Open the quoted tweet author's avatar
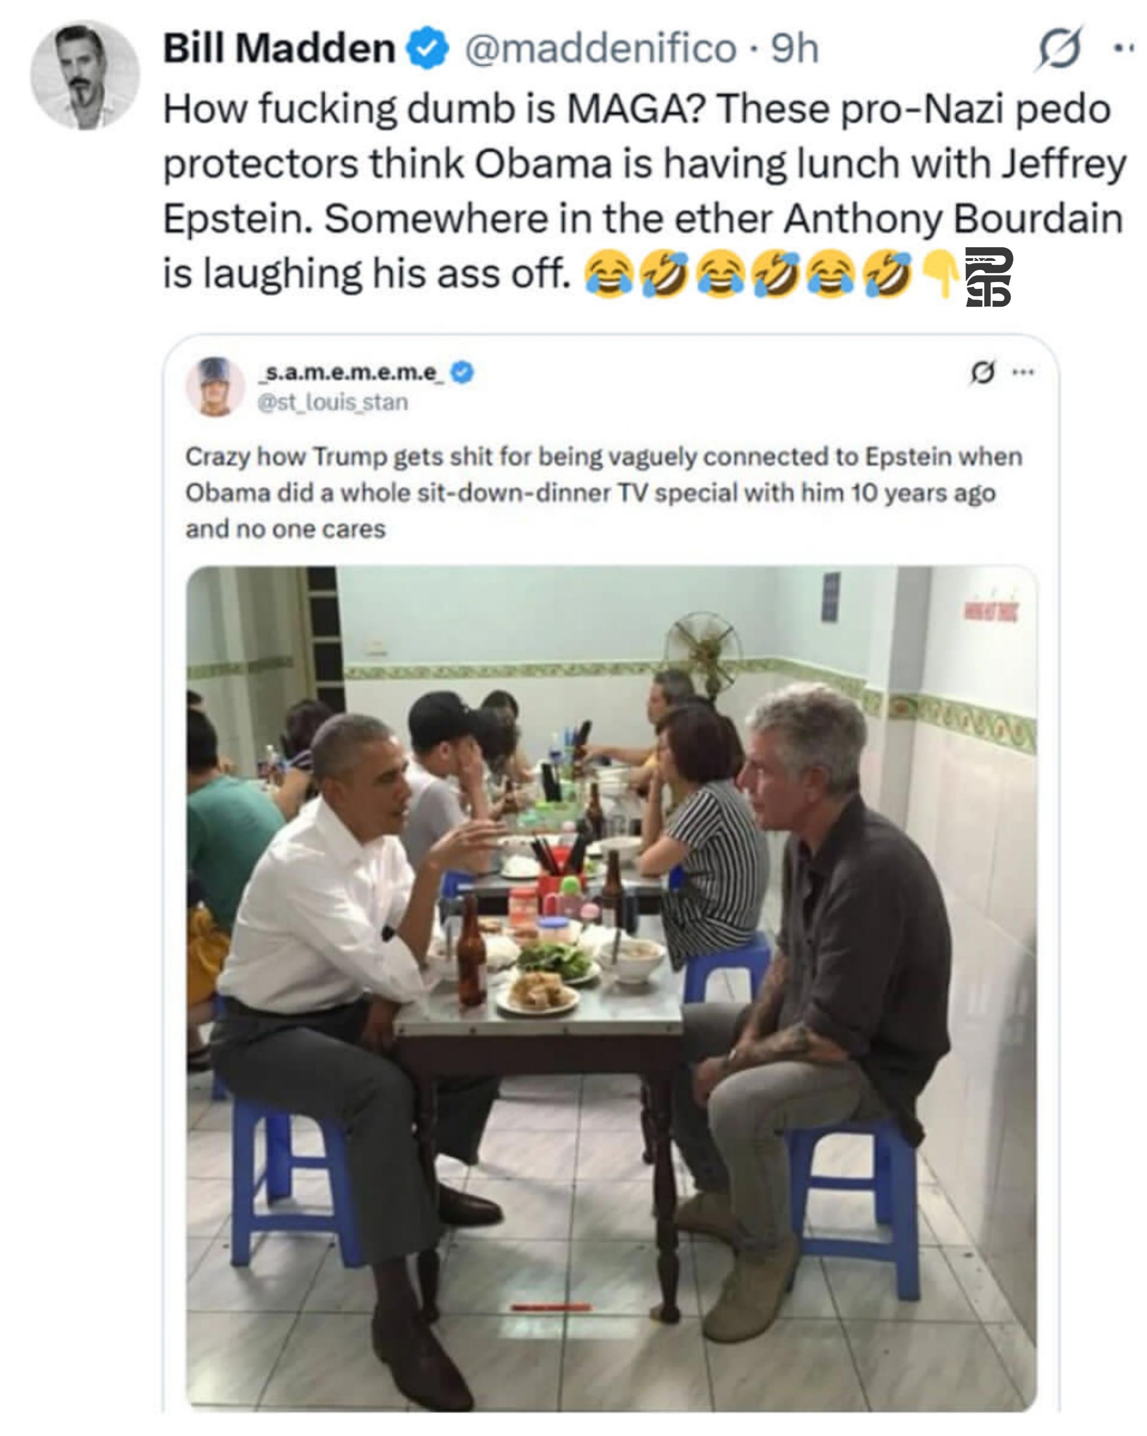This screenshot has height=1436, width=1147. [215, 386]
